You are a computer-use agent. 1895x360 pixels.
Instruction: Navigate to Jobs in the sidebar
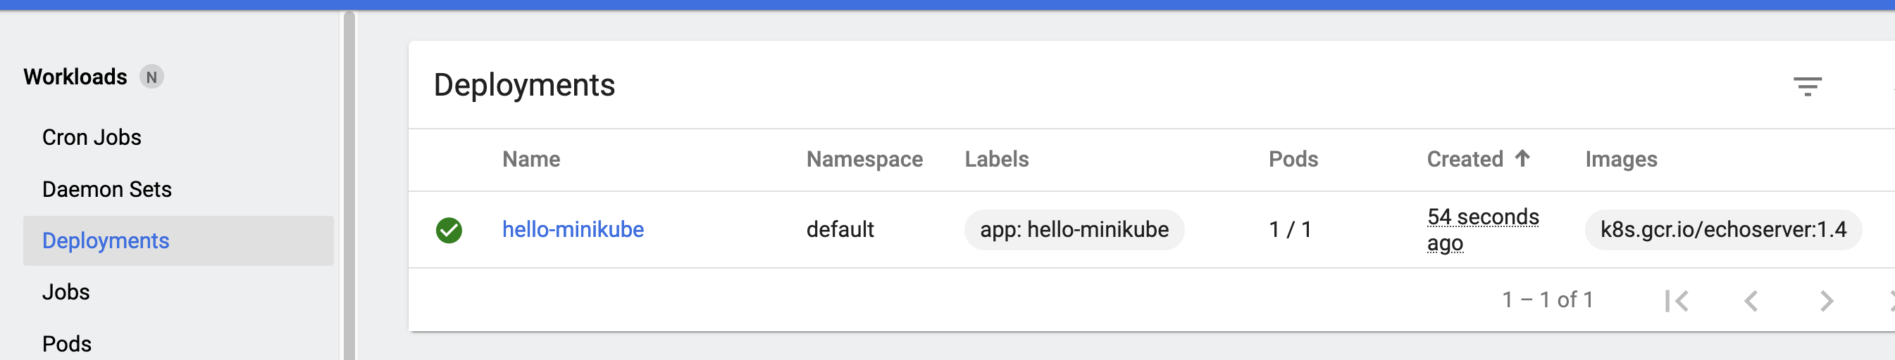(x=66, y=292)
